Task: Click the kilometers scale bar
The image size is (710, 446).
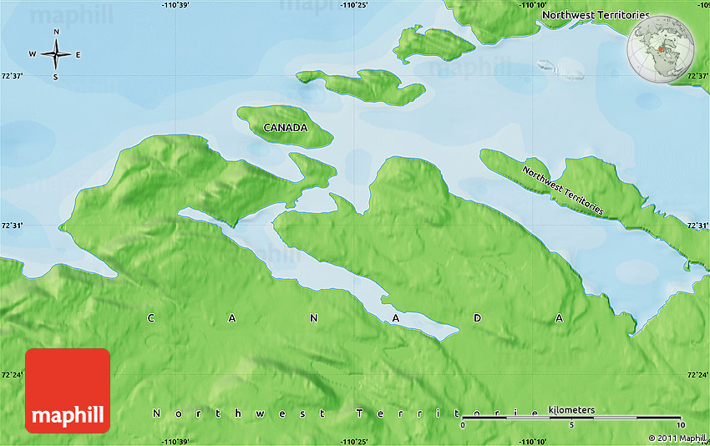Action: (571, 418)
